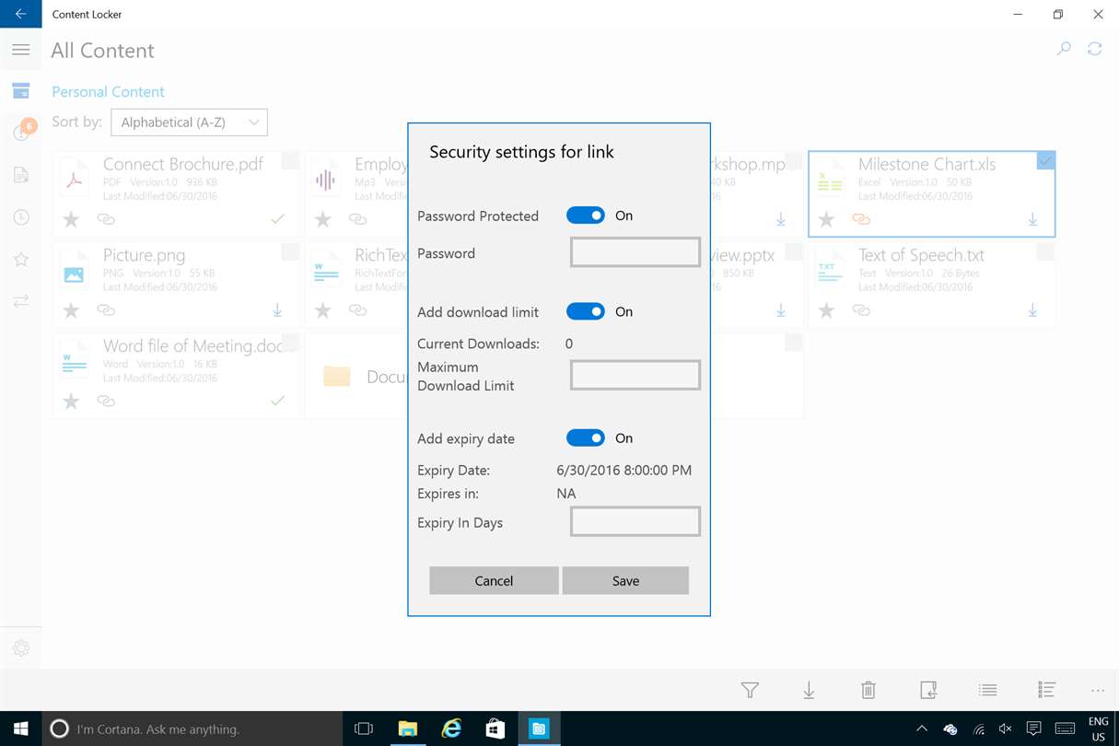Image resolution: width=1119 pixels, height=746 pixels.
Task: Star the Connect Brochure.pdf file
Action: point(71,219)
